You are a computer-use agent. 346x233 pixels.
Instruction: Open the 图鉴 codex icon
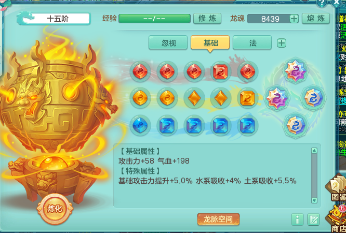(337, 187)
